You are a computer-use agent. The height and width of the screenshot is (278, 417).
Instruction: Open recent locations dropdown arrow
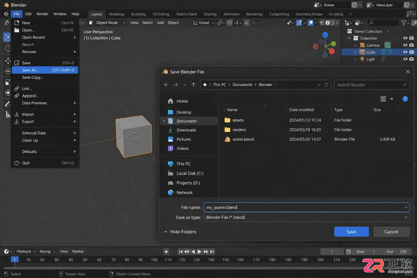pyautogui.click(x=185, y=85)
